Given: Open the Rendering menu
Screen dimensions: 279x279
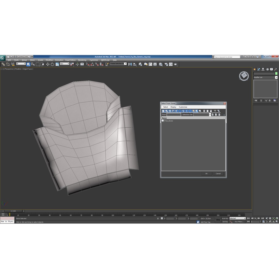Looking at the screenshot, I should coord(82,60).
